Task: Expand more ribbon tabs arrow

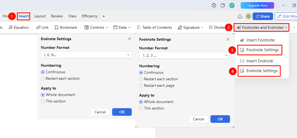Action: pos(104,16)
